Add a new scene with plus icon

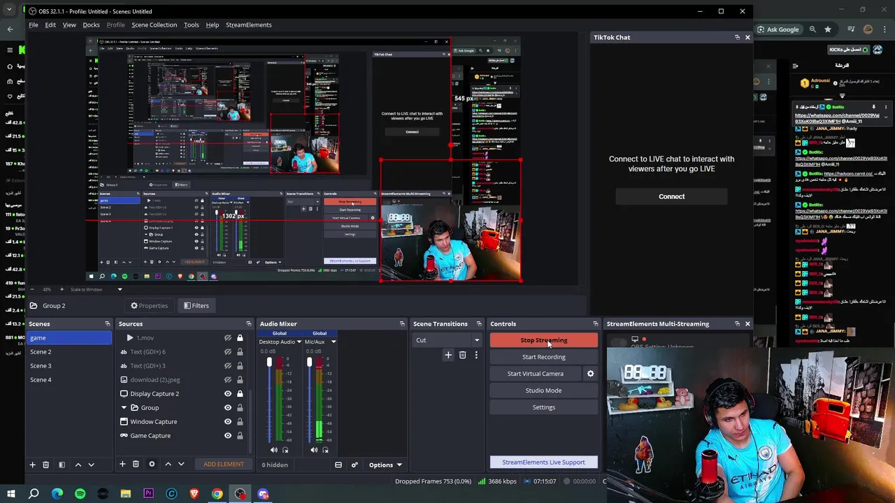32,465
